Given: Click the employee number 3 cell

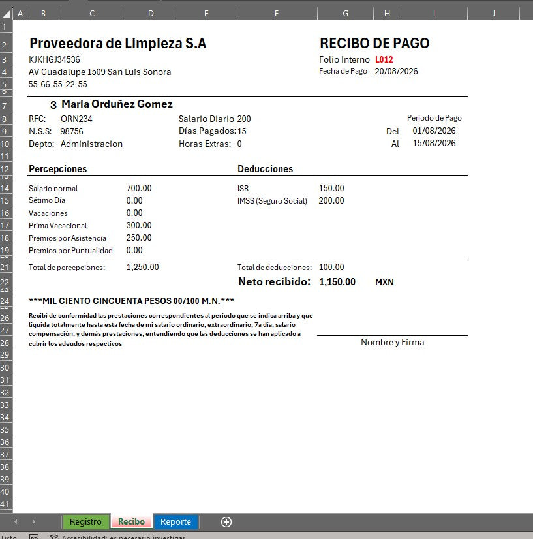Looking at the screenshot, I should coord(53,105).
